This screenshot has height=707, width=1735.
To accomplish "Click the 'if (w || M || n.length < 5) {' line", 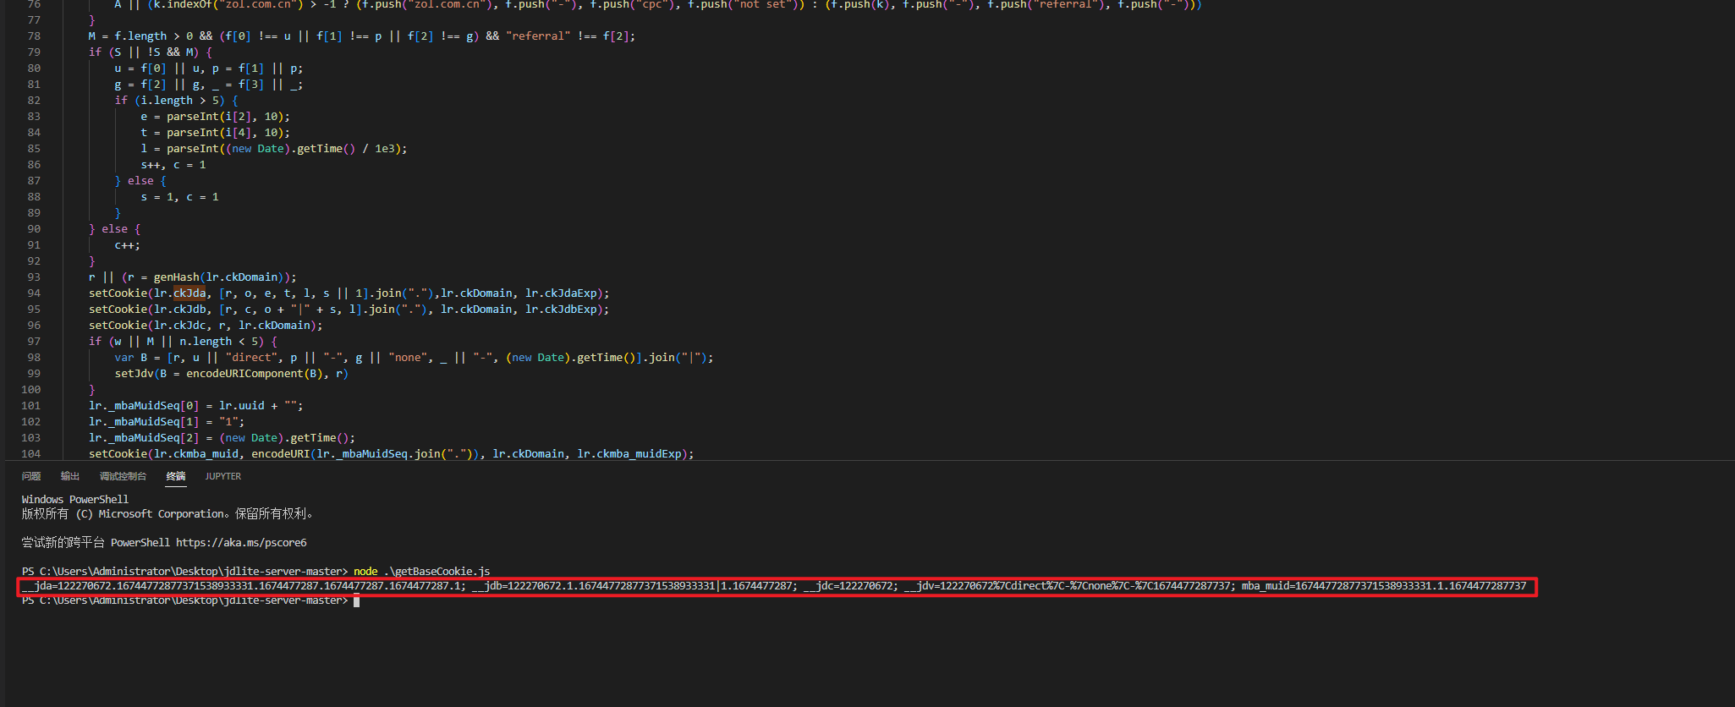I will [183, 342].
